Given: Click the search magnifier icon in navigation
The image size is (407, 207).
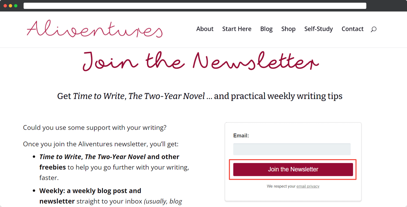Looking at the screenshot, I should [373, 29].
